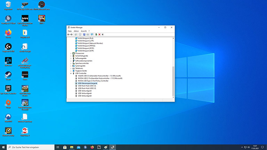Collapse the USB-Controller tree node

(71, 73)
